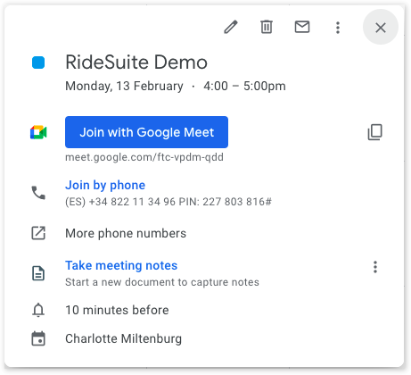Close the RideSuite Demo popup

381,28
